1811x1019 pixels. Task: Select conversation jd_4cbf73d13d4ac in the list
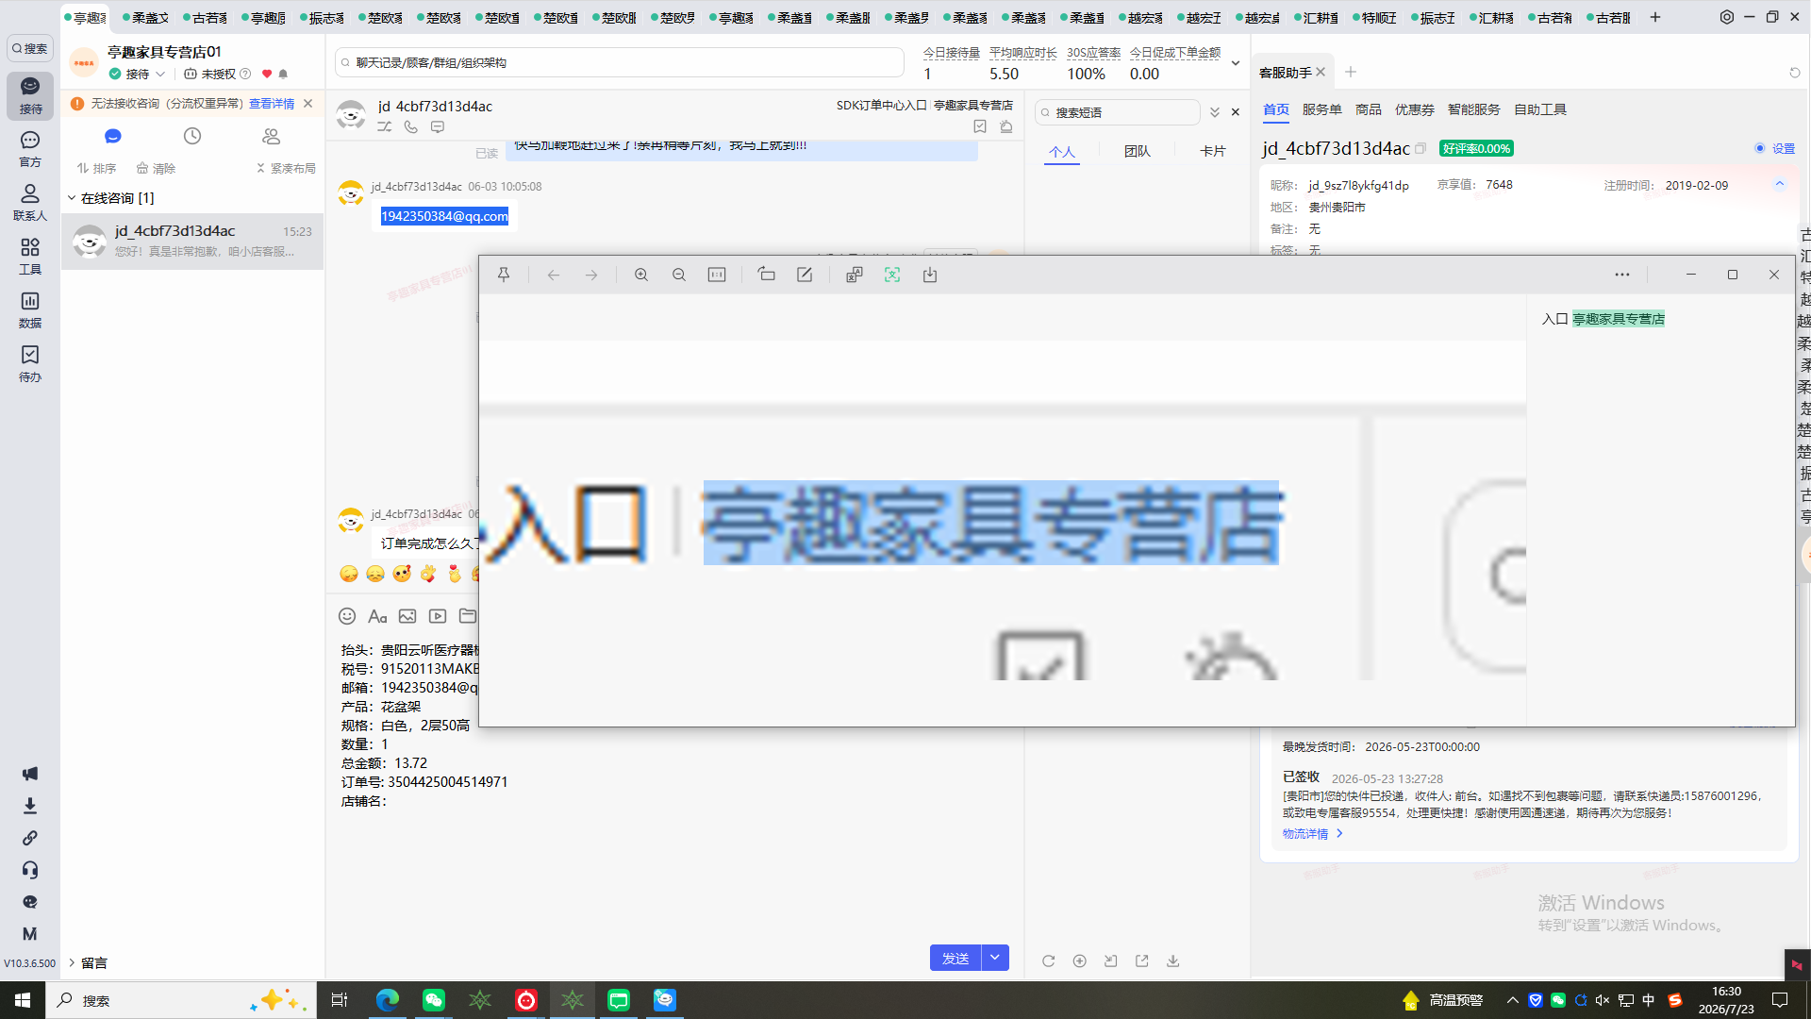(192, 242)
